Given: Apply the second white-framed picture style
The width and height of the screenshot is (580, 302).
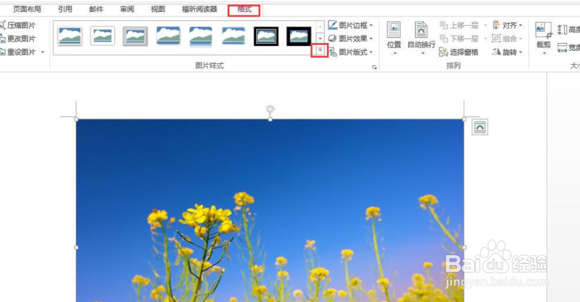Looking at the screenshot, I should click(x=102, y=36).
